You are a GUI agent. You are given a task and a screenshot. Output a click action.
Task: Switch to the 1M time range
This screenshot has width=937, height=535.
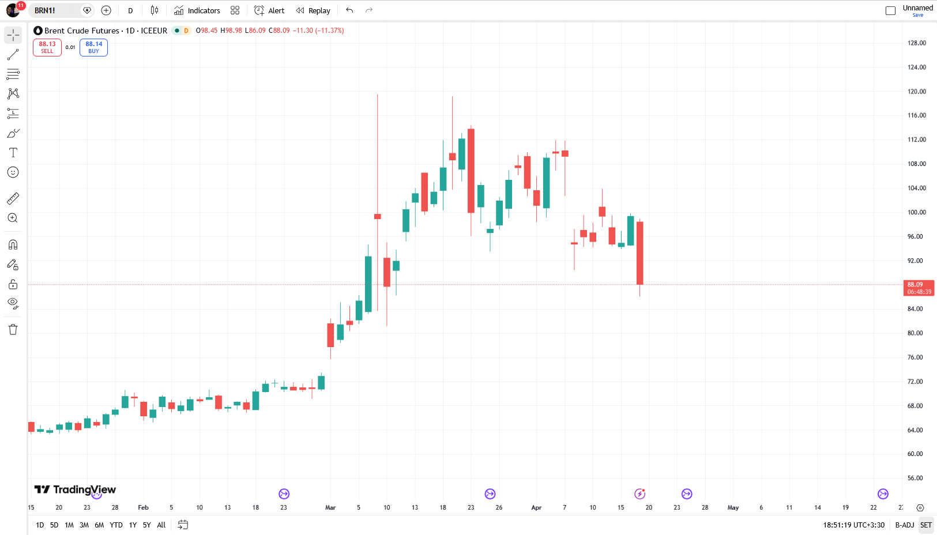tap(69, 525)
